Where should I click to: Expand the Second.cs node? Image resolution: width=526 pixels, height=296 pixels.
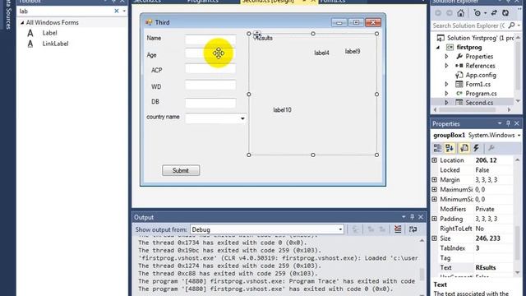(446, 102)
